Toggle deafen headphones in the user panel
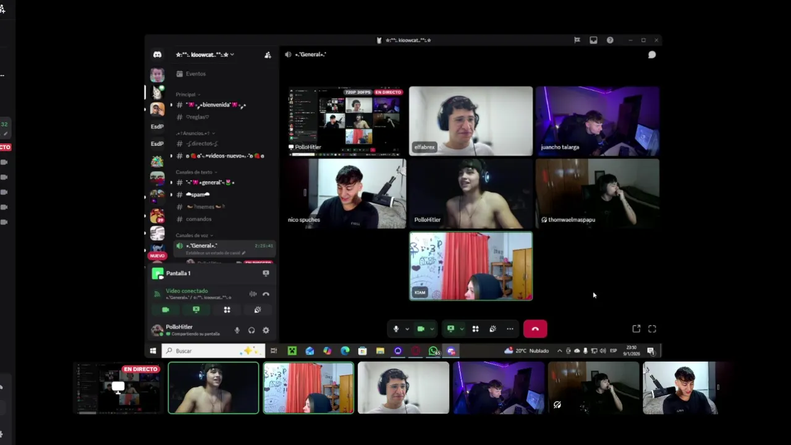 (x=252, y=330)
